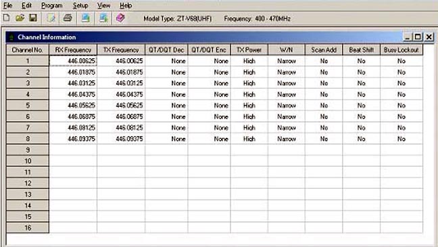
Task: Open the Edit menu
Action: pos(26,5)
